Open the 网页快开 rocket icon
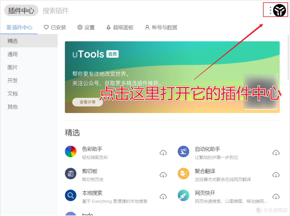 (183, 195)
